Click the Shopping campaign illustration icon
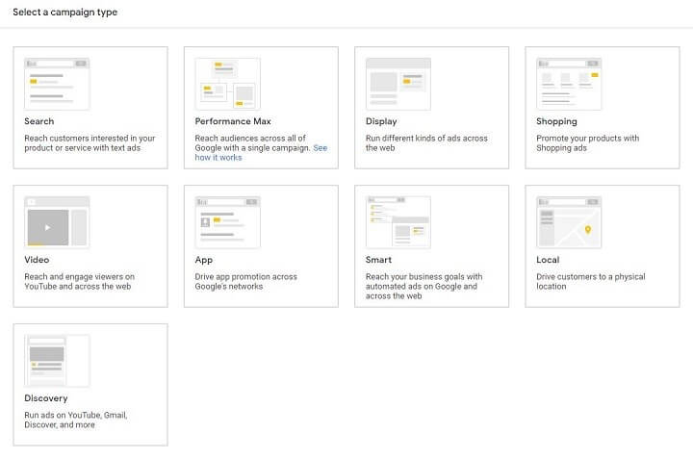The height and width of the screenshot is (459, 693). click(569, 84)
